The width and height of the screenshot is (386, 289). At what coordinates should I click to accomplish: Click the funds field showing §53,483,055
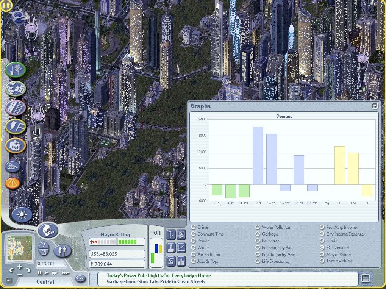point(117,254)
